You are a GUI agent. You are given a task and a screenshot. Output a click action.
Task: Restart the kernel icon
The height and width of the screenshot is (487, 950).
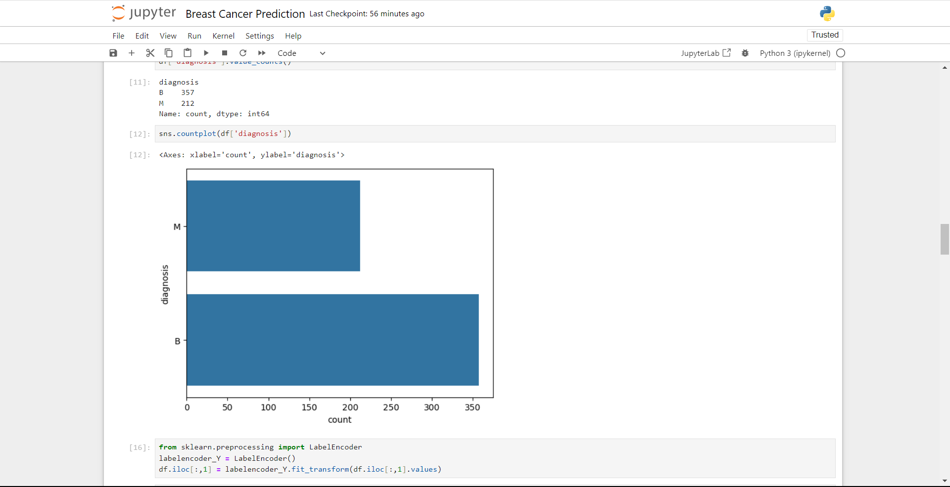pyautogui.click(x=242, y=53)
